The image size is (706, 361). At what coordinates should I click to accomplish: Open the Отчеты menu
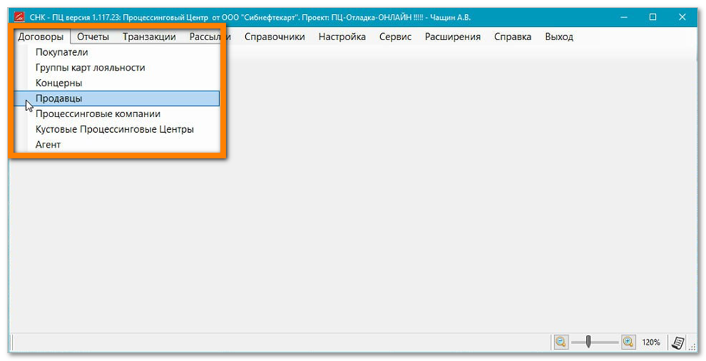pyautogui.click(x=93, y=37)
